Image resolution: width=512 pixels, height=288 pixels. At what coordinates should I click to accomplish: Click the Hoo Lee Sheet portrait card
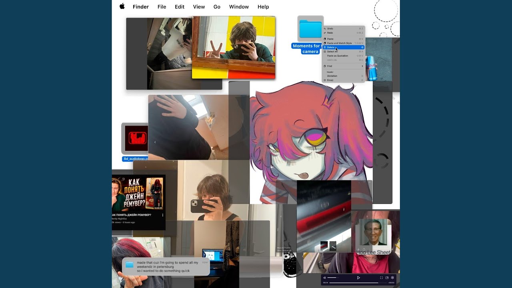[373, 237]
